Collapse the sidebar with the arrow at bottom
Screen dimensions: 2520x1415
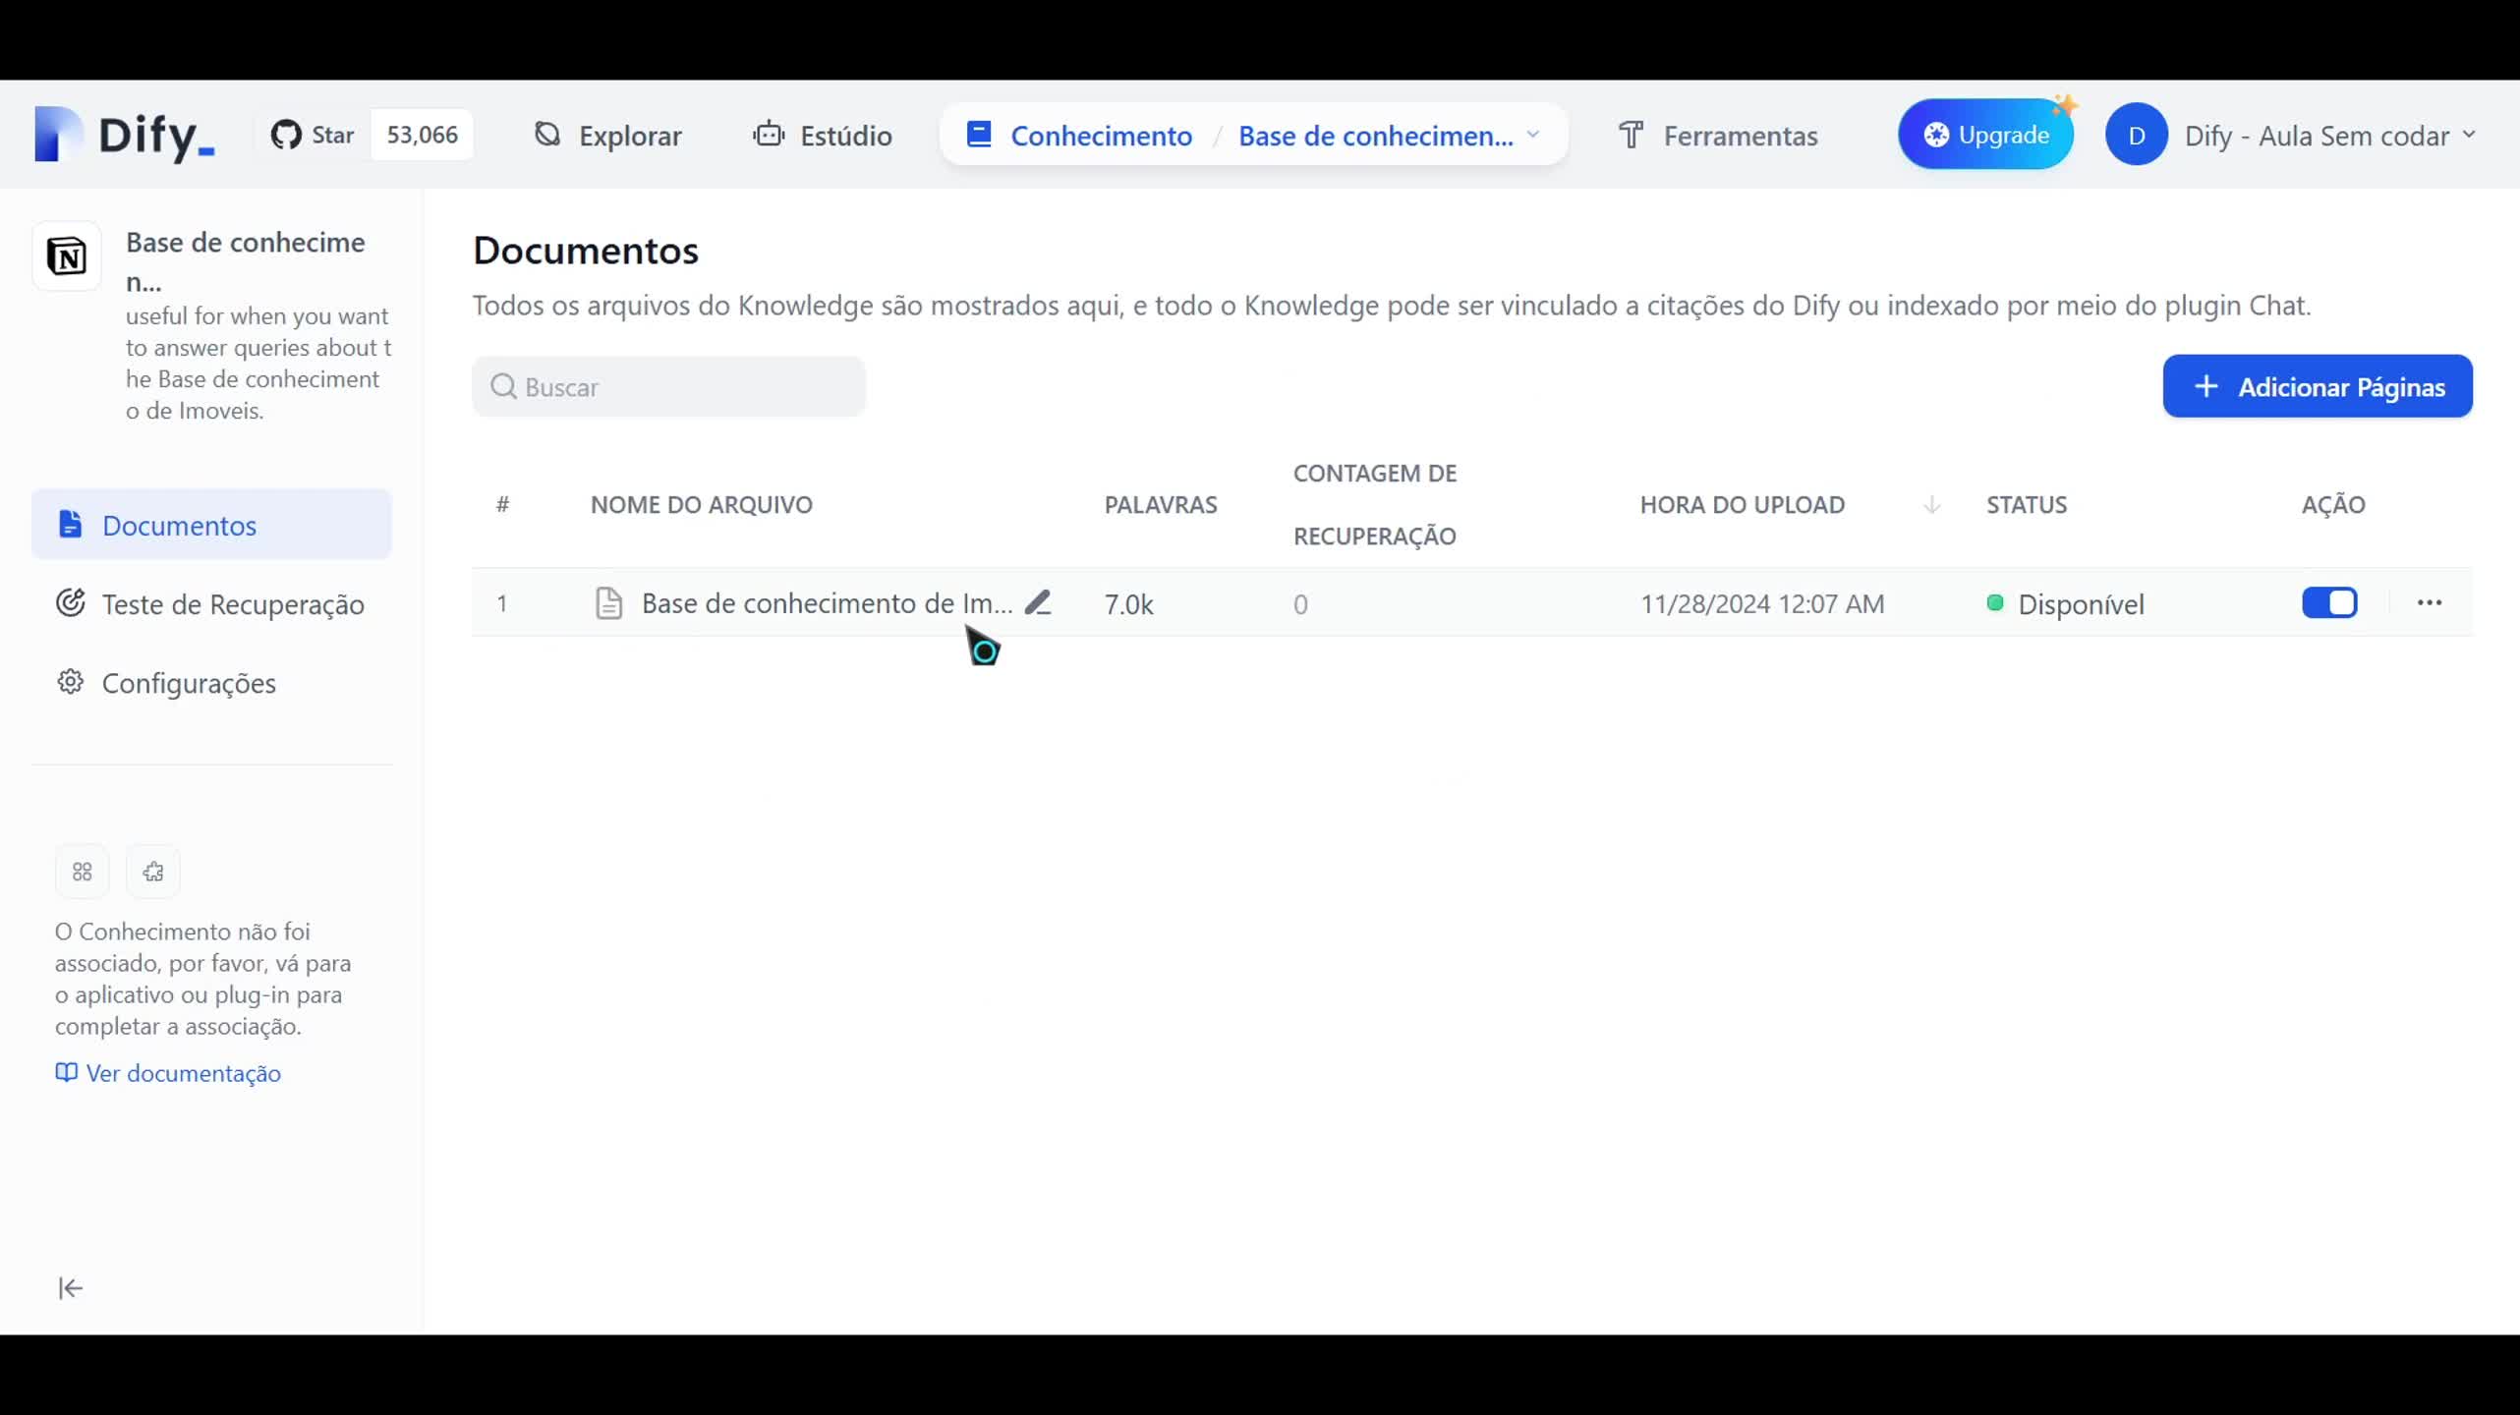point(70,1287)
